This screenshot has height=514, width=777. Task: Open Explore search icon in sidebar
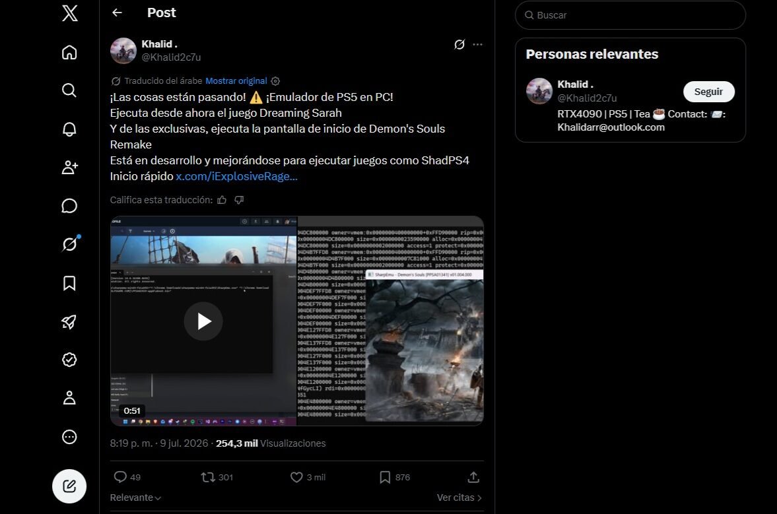click(69, 90)
